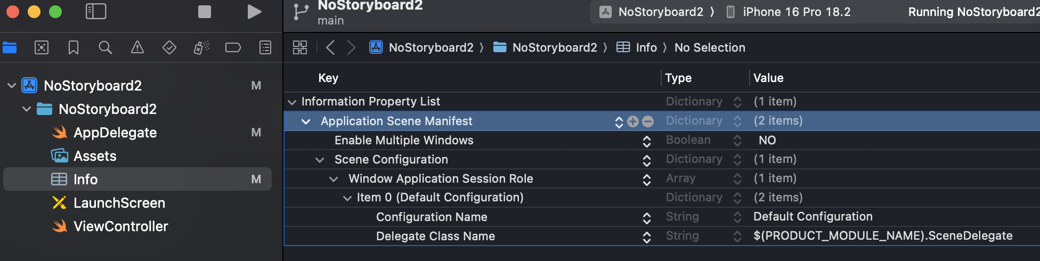Image resolution: width=1040 pixels, height=261 pixels.
Task: Open the related items grid icon
Action: pyautogui.click(x=300, y=47)
